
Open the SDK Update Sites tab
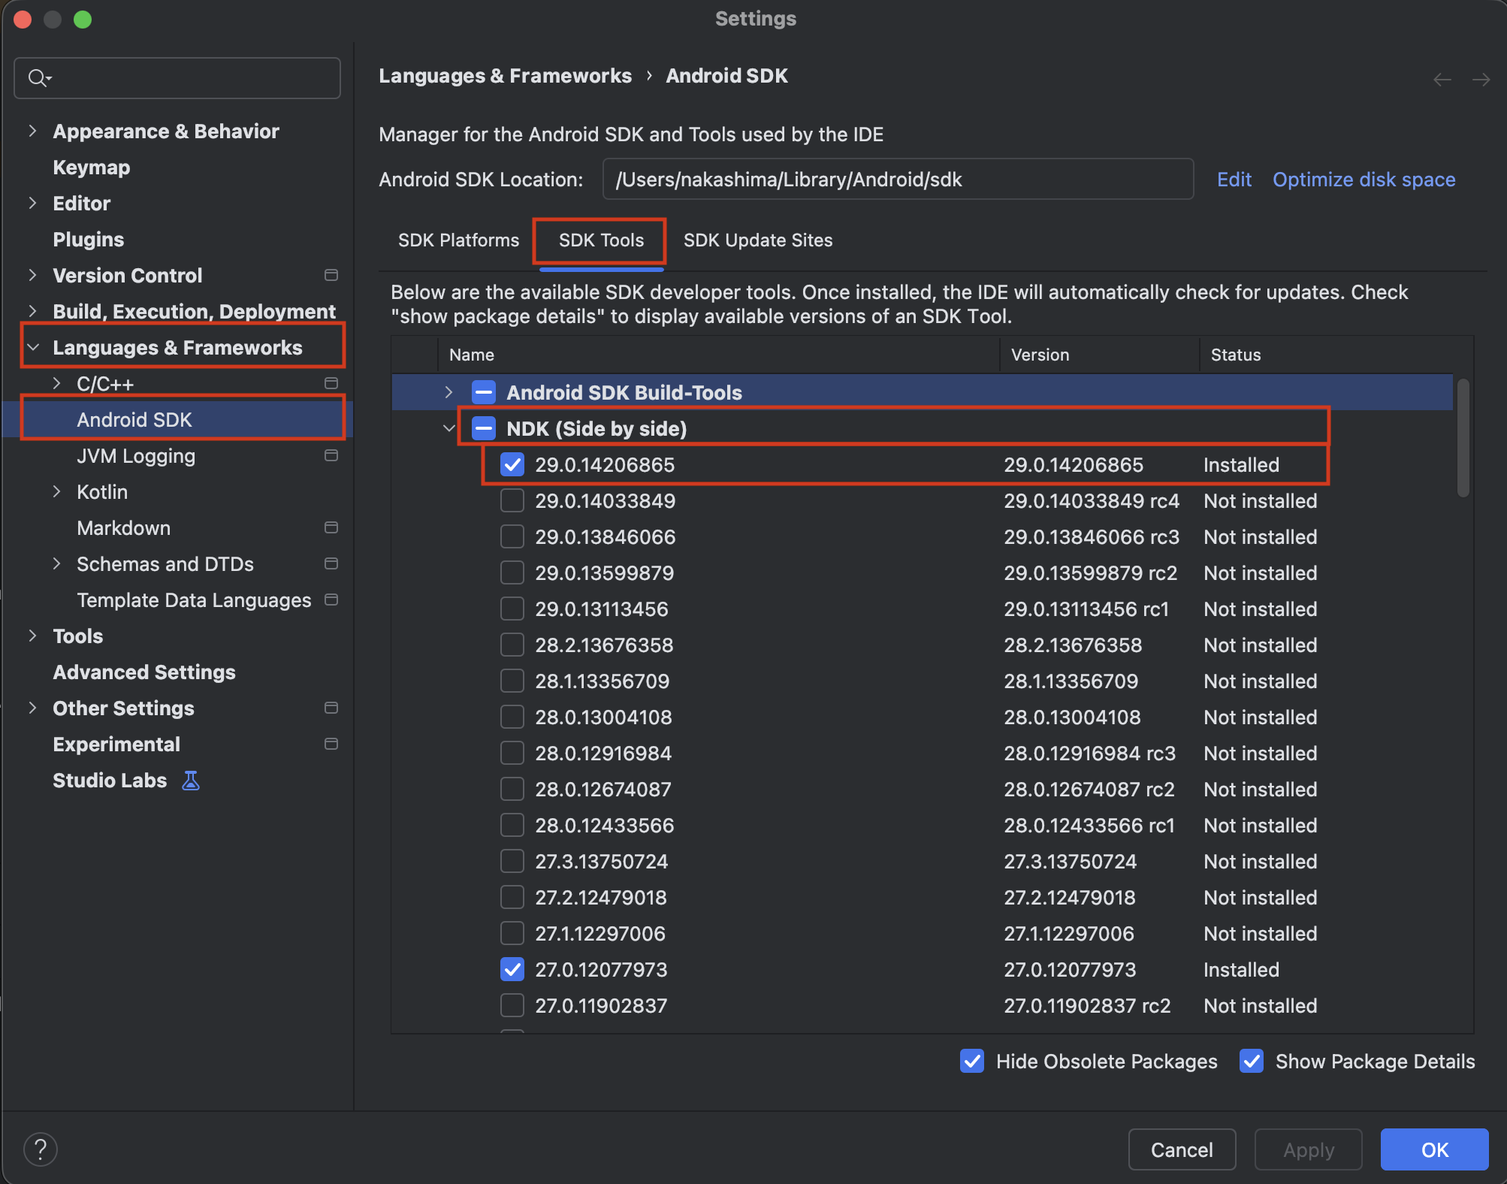coord(757,240)
